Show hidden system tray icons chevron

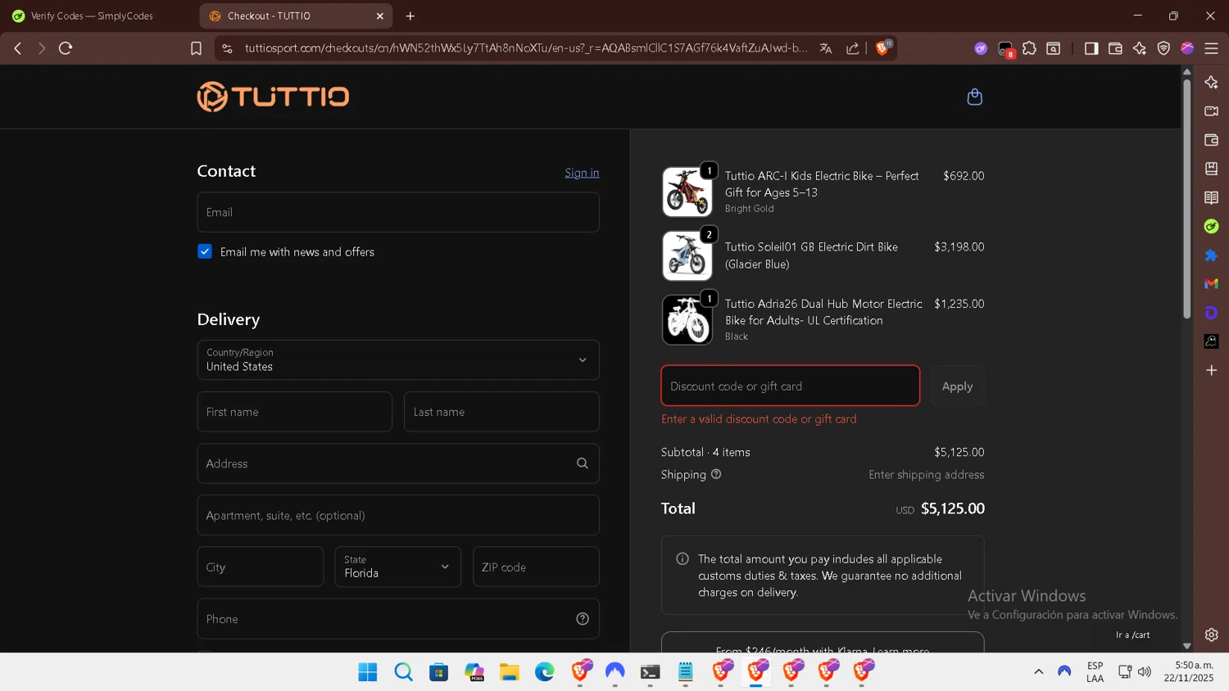(1038, 671)
